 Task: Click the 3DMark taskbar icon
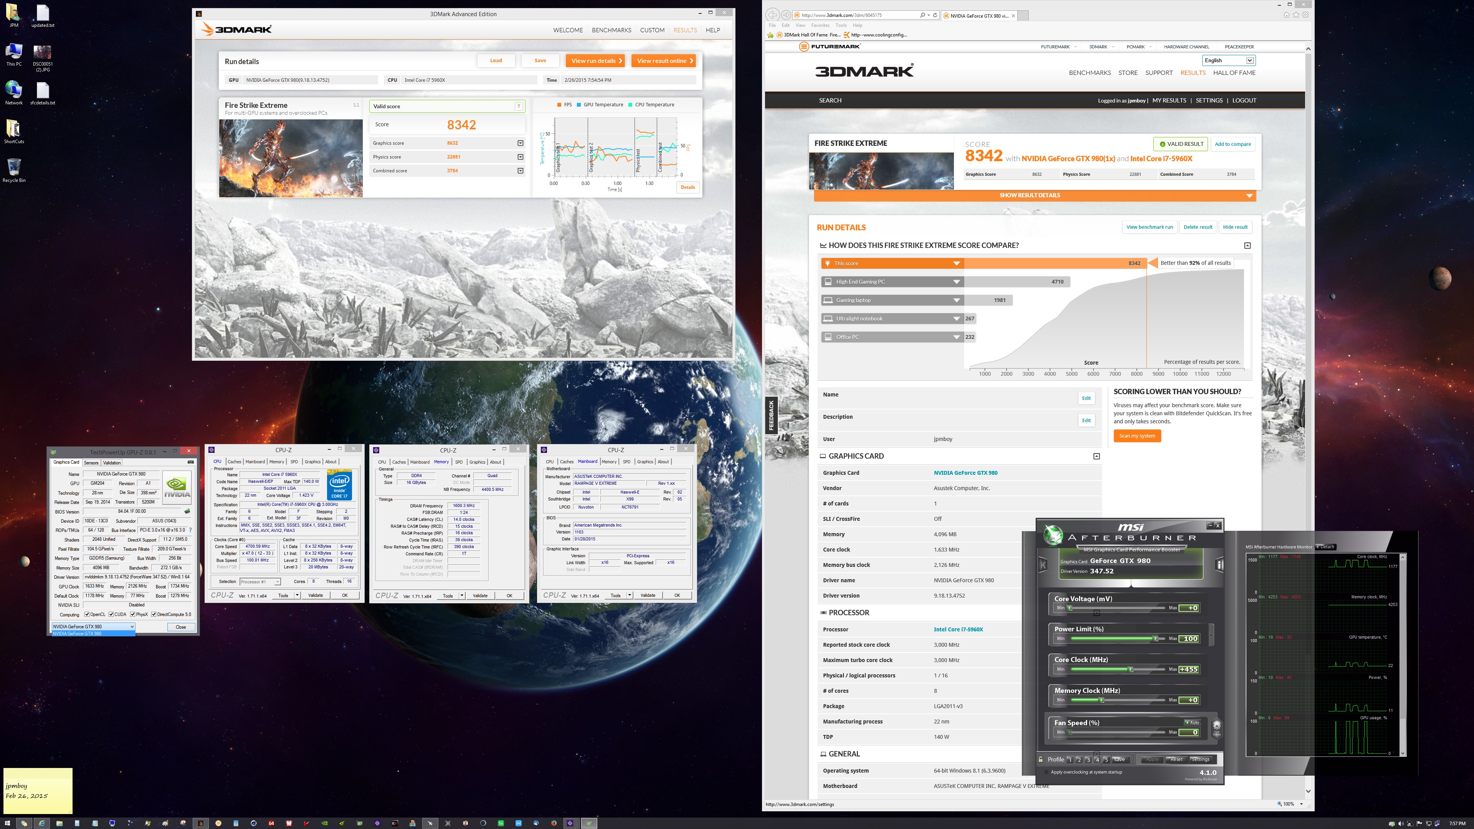[200, 823]
